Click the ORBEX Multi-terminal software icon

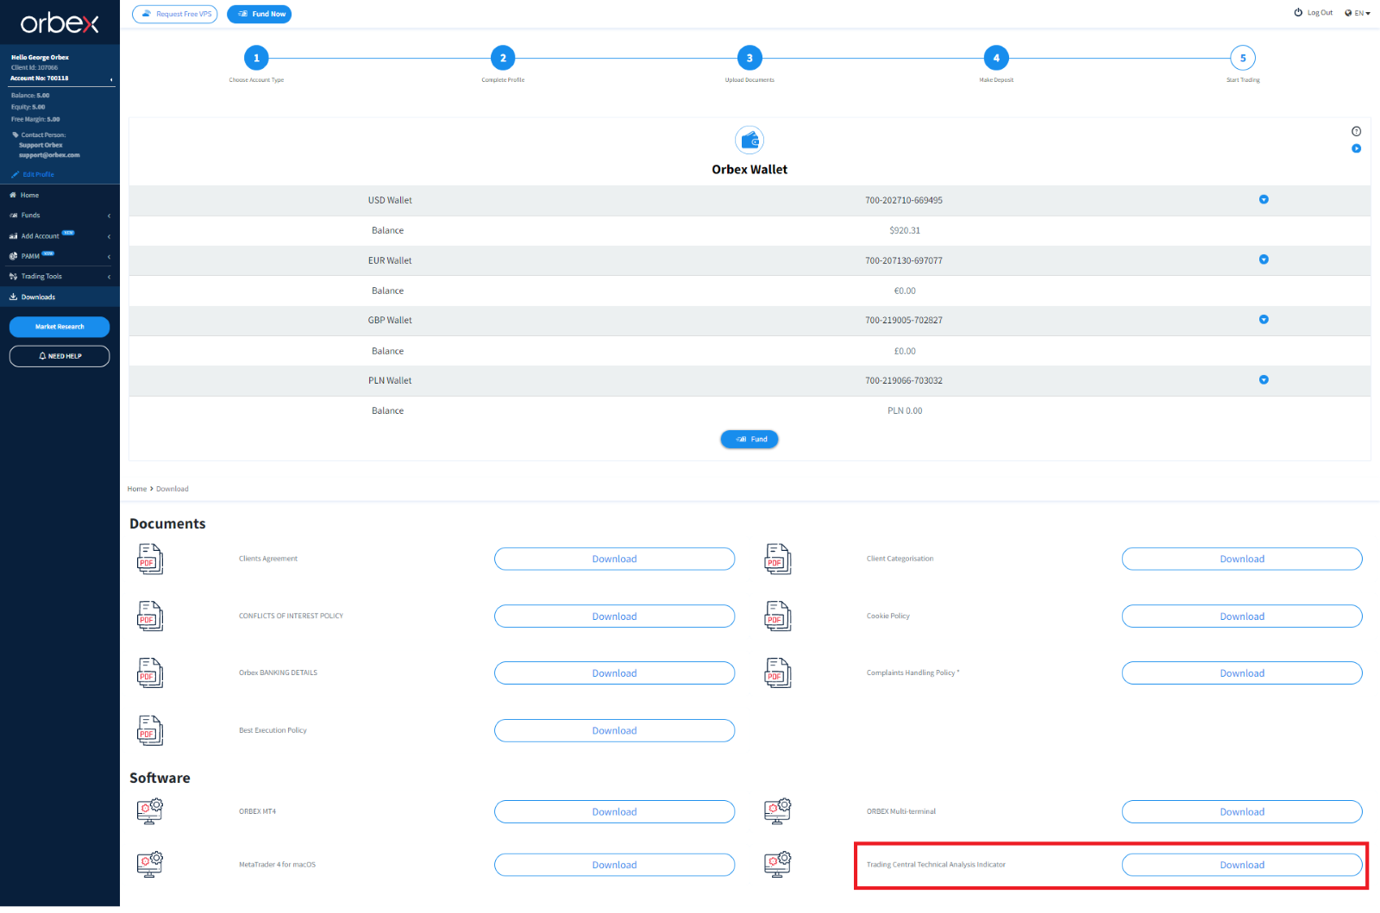(778, 811)
